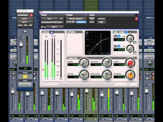The width and height of the screenshot is (163, 122).
Task: Open the preset settings circle icon
Action: [86, 15]
